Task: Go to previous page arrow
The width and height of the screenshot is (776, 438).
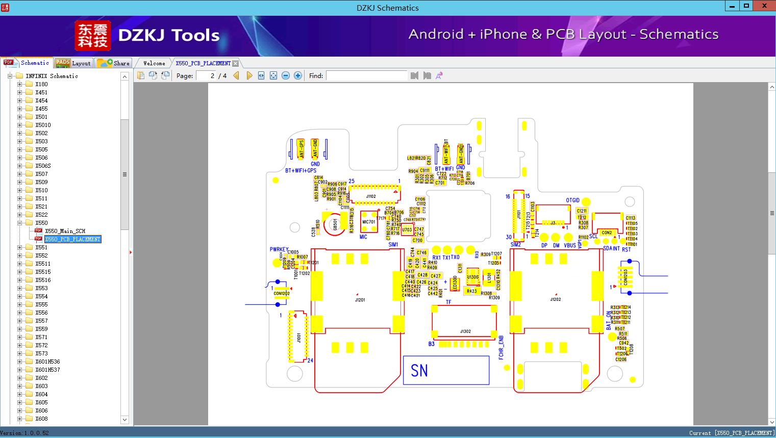Action: pos(236,75)
